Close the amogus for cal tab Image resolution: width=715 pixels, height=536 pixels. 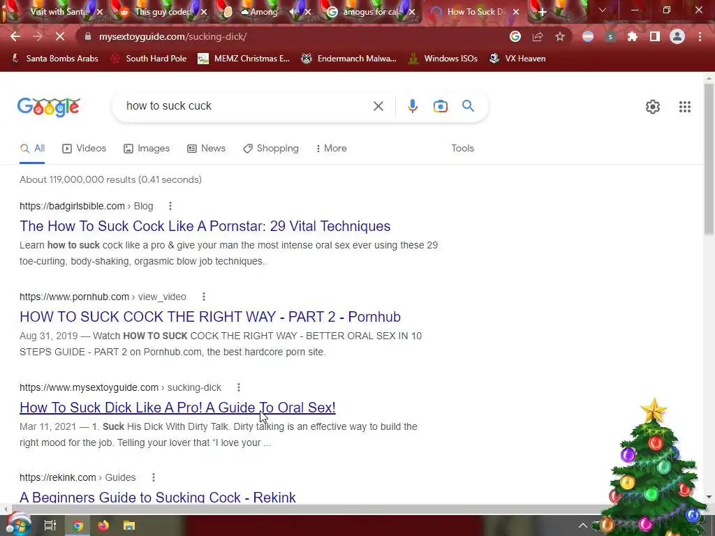pos(412,12)
